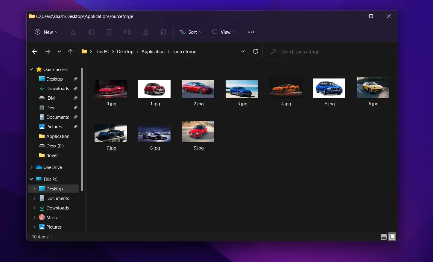Viewport: 433px width, 262px height.
Task: Click the Cut scissors icon in toolbar
Action: pos(74,32)
